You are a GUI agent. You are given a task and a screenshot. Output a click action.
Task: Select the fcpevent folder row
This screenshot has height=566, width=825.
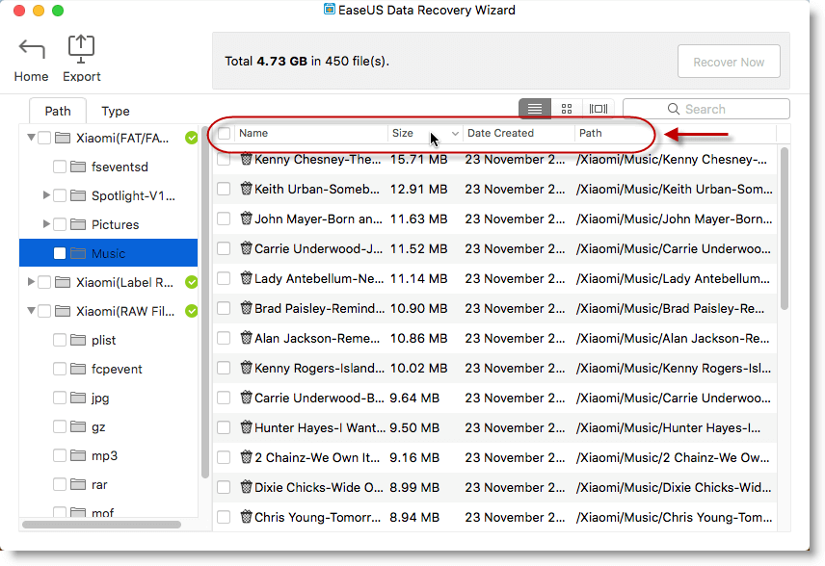click(x=108, y=369)
